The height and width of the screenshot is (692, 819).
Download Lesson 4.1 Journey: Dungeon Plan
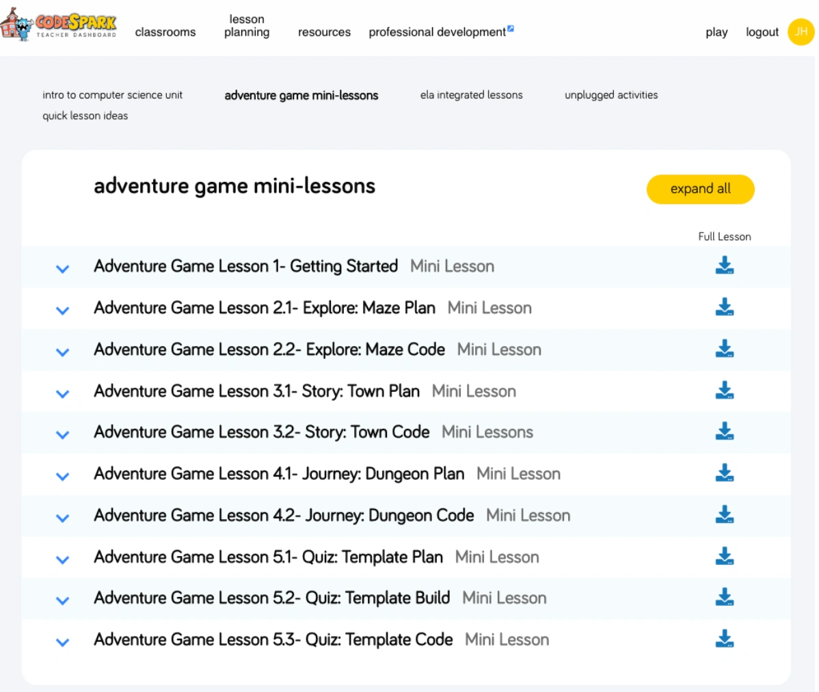click(x=724, y=473)
